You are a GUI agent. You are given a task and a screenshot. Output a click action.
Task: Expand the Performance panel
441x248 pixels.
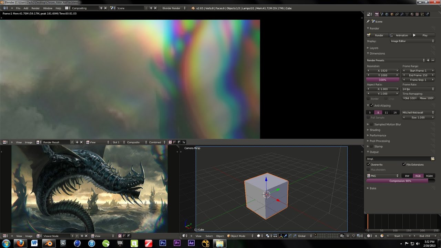378,135
